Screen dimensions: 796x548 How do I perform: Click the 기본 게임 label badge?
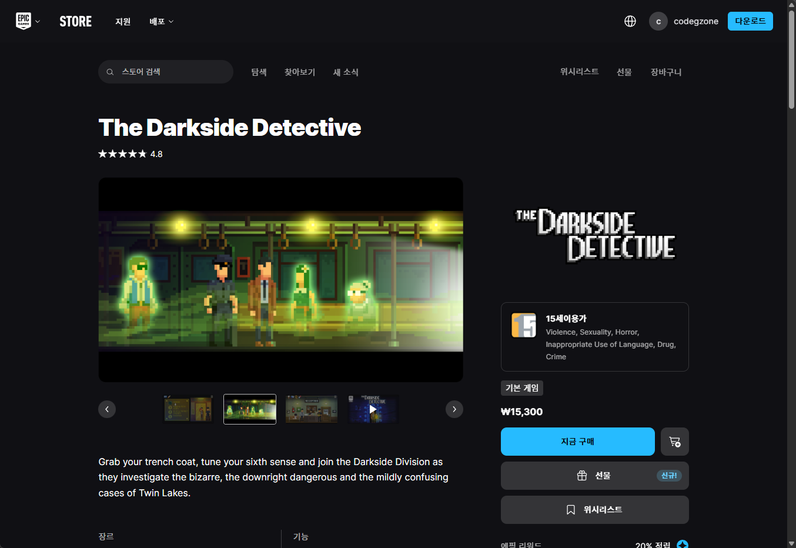[522, 388]
